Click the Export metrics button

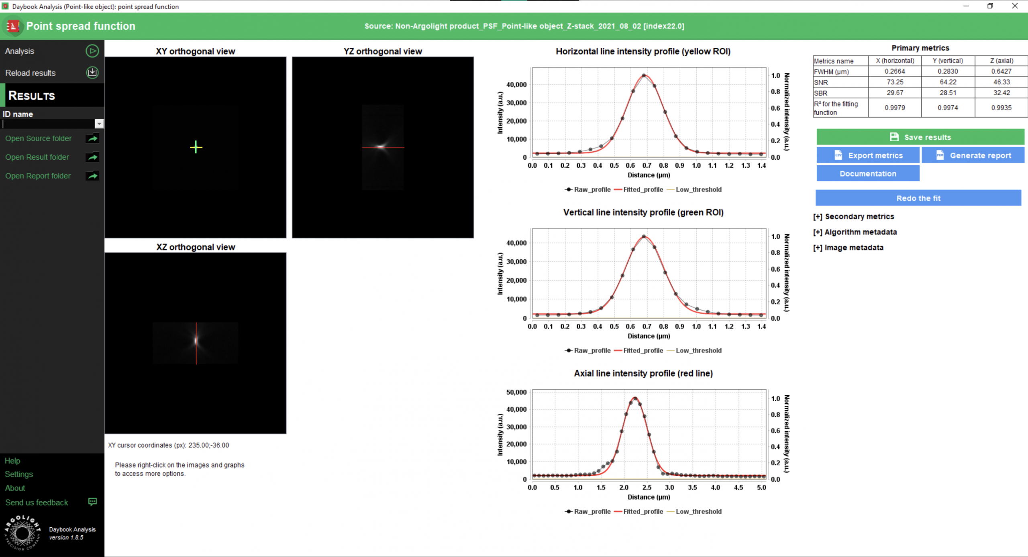tap(868, 156)
